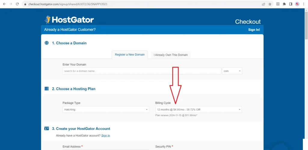This screenshot has height=150, width=308.
Task: Click the globe icon beside Choose a Domain
Action: tap(47, 43)
